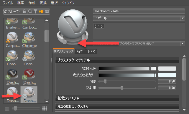Open the 変換 menu
Viewport: 189px width, 114px height.
[x=43, y=3]
